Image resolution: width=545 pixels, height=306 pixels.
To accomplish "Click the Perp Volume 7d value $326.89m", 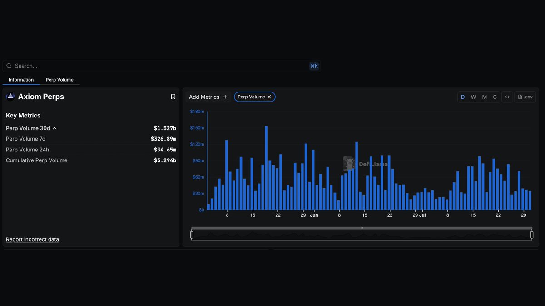I will coord(163,139).
